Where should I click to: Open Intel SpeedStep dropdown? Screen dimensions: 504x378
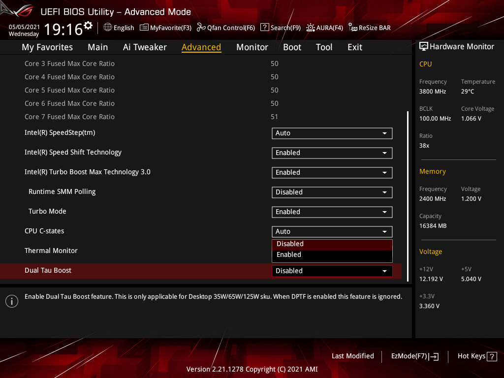[x=332, y=133]
